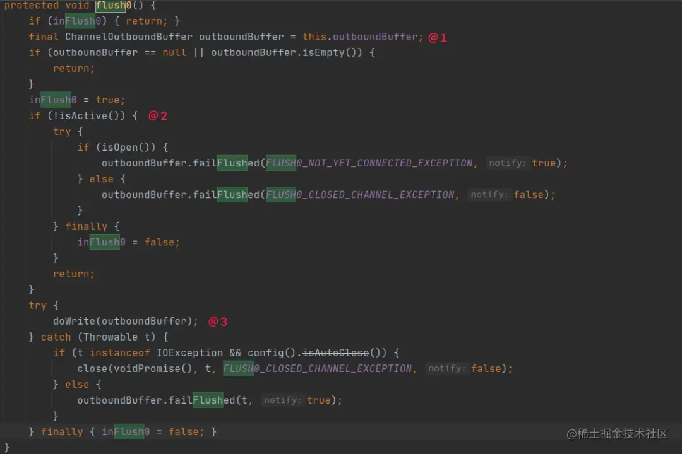Image resolution: width=682 pixels, height=454 pixels.
Task: Click the voidPromise() call
Action: click(153, 368)
